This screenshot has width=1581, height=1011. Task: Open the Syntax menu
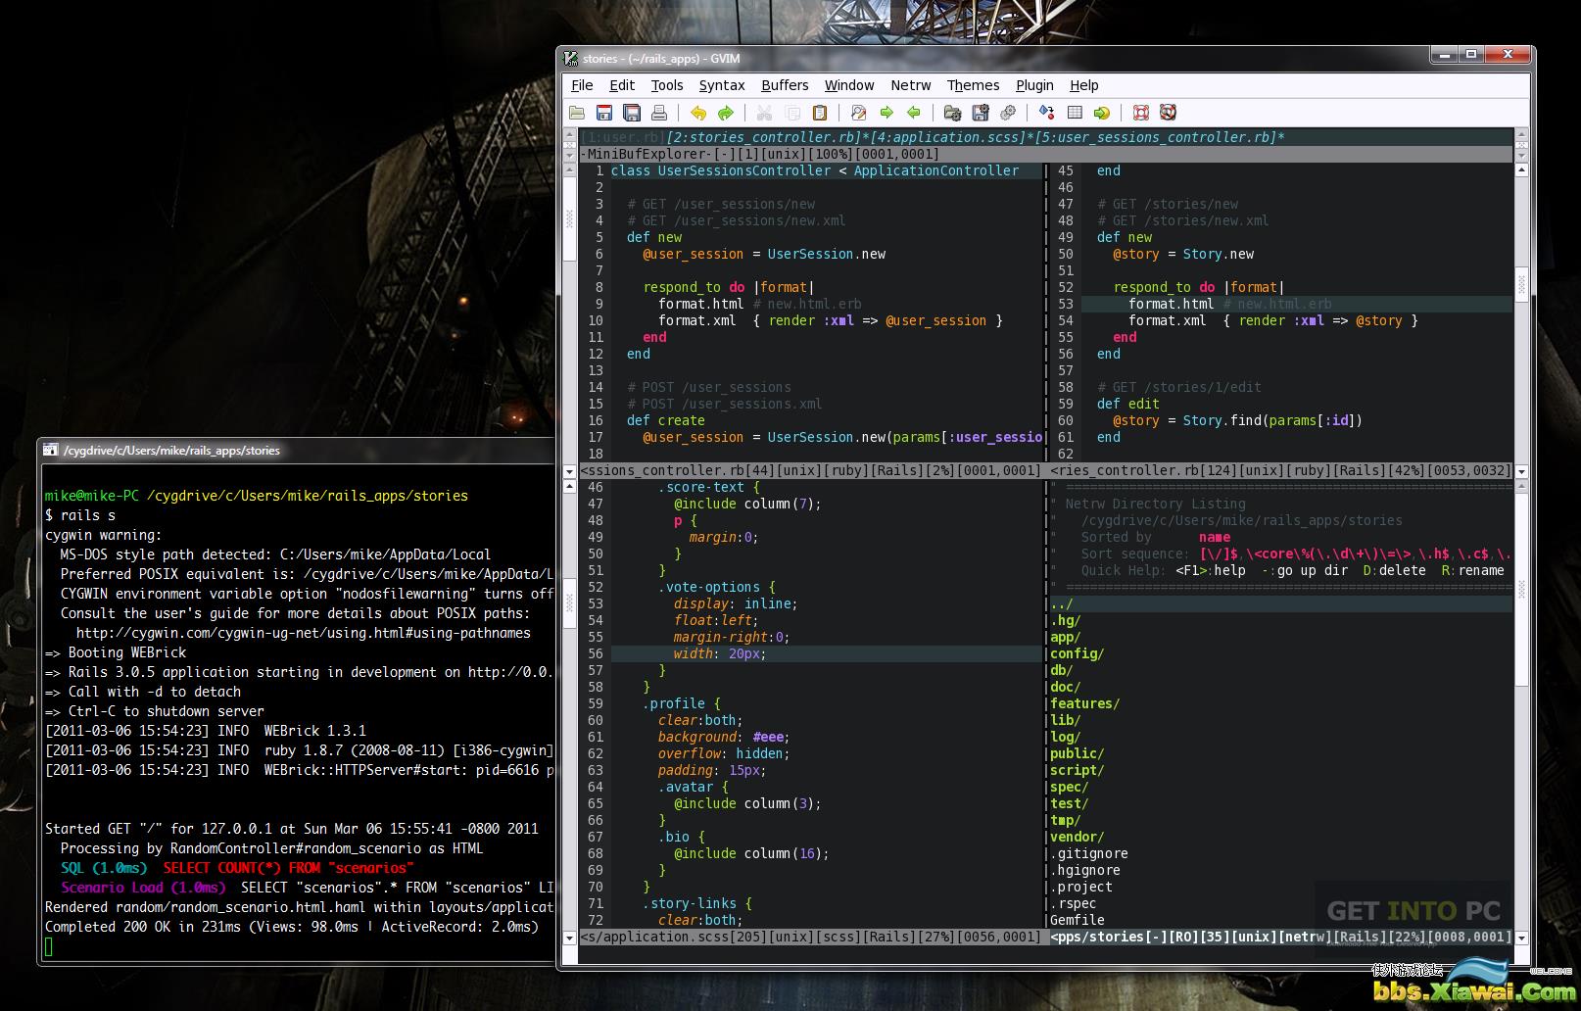tap(722, 85)
